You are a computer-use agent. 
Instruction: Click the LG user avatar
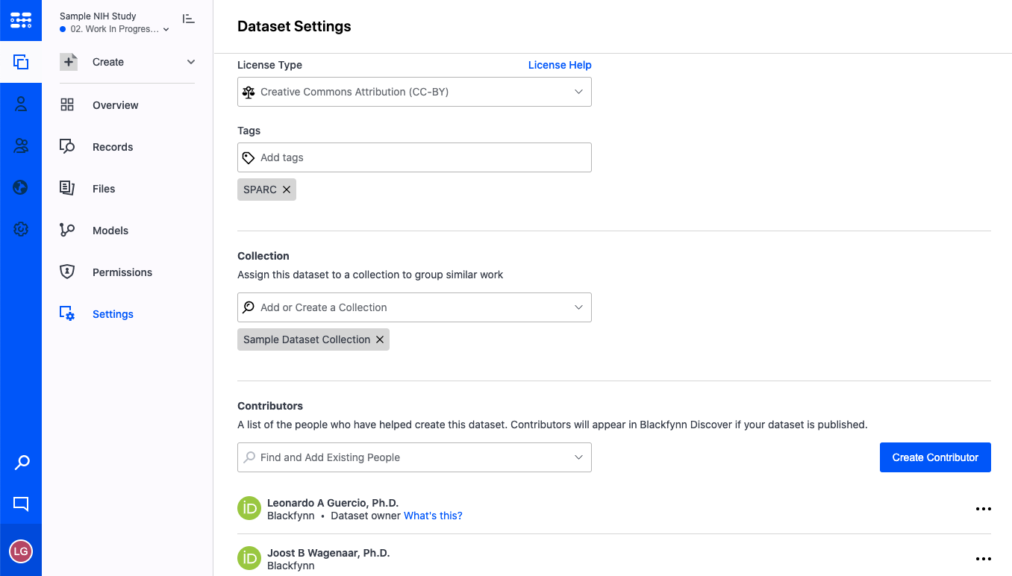21,551
